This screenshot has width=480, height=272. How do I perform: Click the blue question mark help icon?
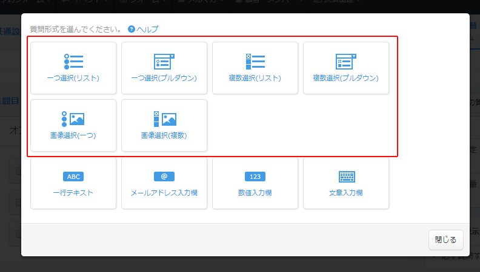click(131, 29)
